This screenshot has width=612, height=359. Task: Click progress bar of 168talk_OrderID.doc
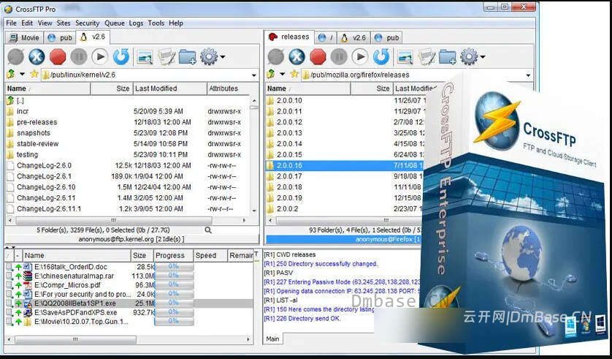point(174,267)
